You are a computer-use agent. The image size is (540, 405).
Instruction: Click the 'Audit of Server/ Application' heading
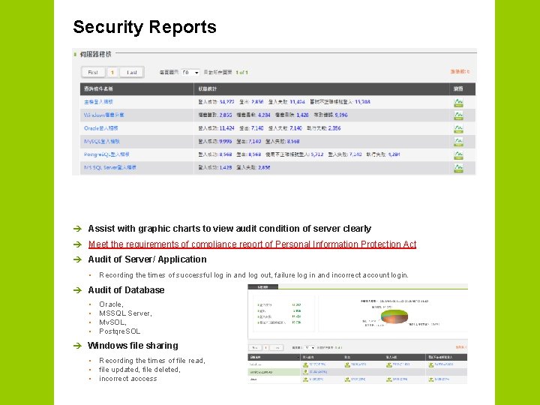click(147, 259)
